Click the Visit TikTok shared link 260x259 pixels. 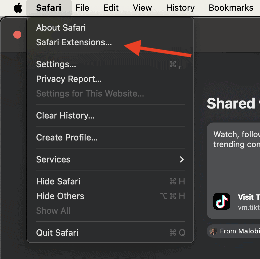[x=248, y=197]
